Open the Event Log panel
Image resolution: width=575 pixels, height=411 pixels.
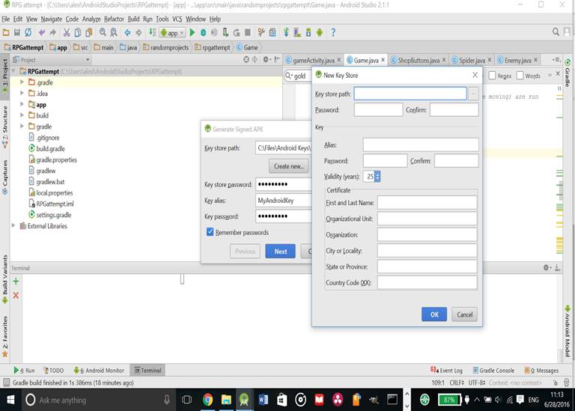click(446, 371)
